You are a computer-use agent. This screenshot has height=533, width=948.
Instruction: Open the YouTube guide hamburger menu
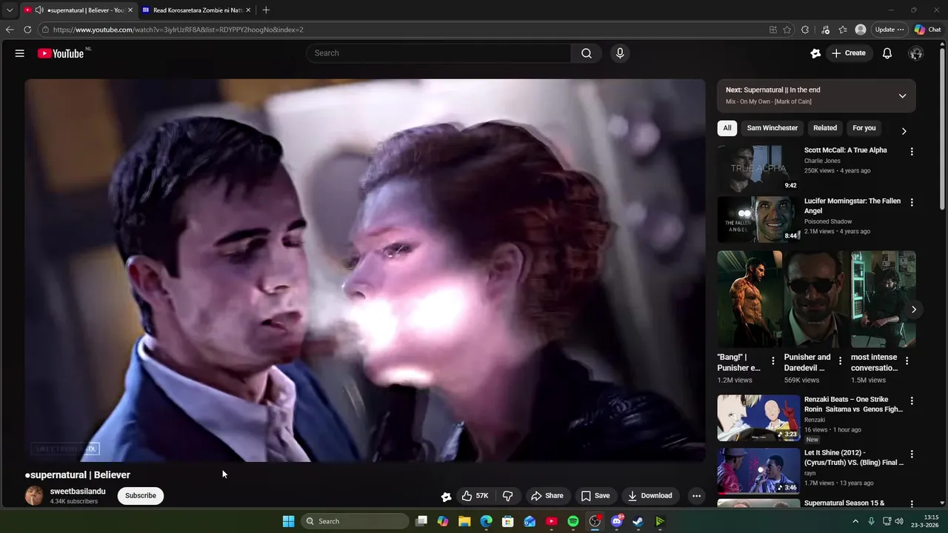20,53
